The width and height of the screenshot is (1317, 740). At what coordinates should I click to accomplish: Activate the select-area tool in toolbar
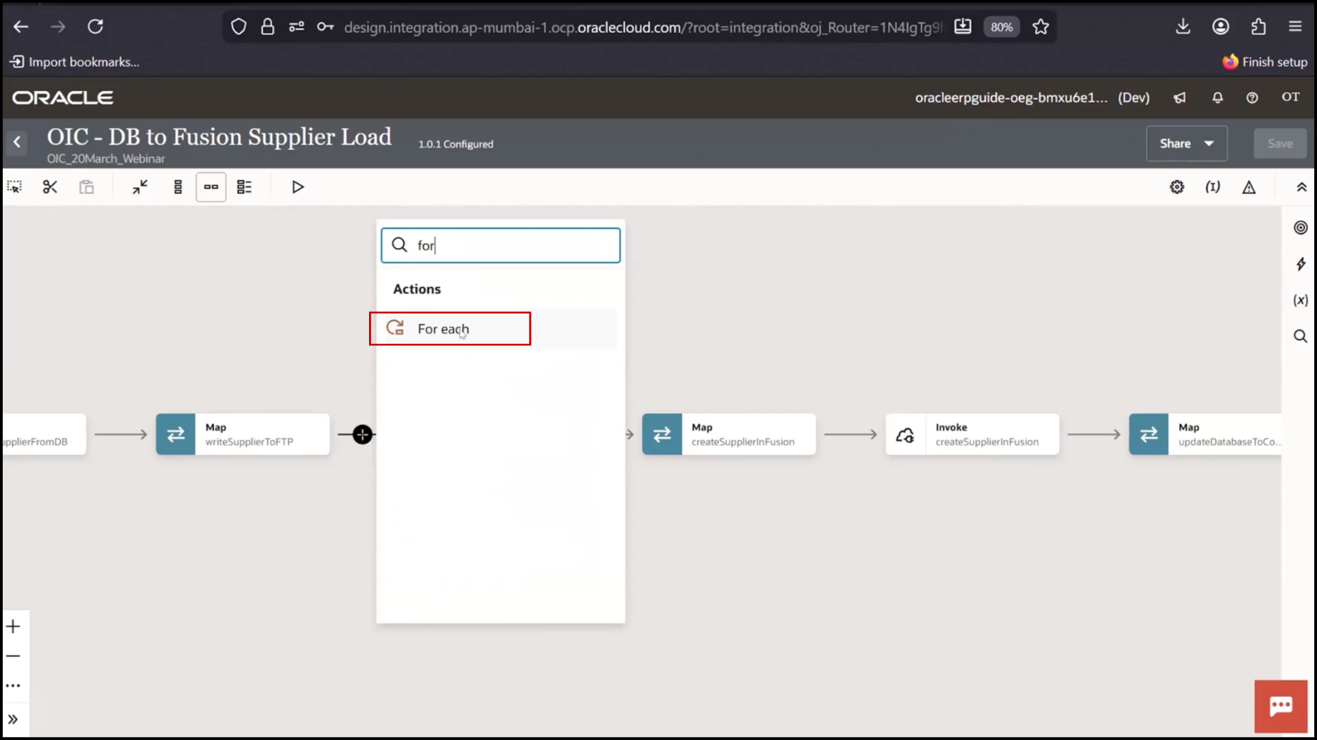point(14,187)
